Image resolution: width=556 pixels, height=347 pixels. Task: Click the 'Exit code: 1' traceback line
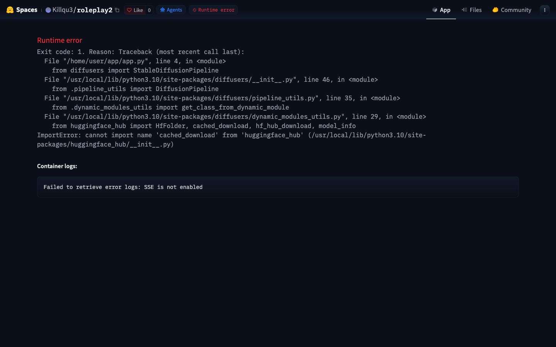141,52
